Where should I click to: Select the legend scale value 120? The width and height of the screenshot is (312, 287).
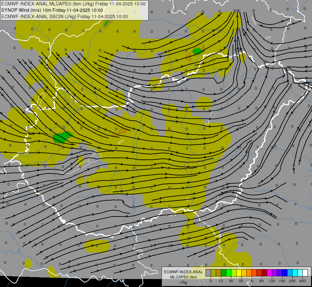tap(272, 281)
